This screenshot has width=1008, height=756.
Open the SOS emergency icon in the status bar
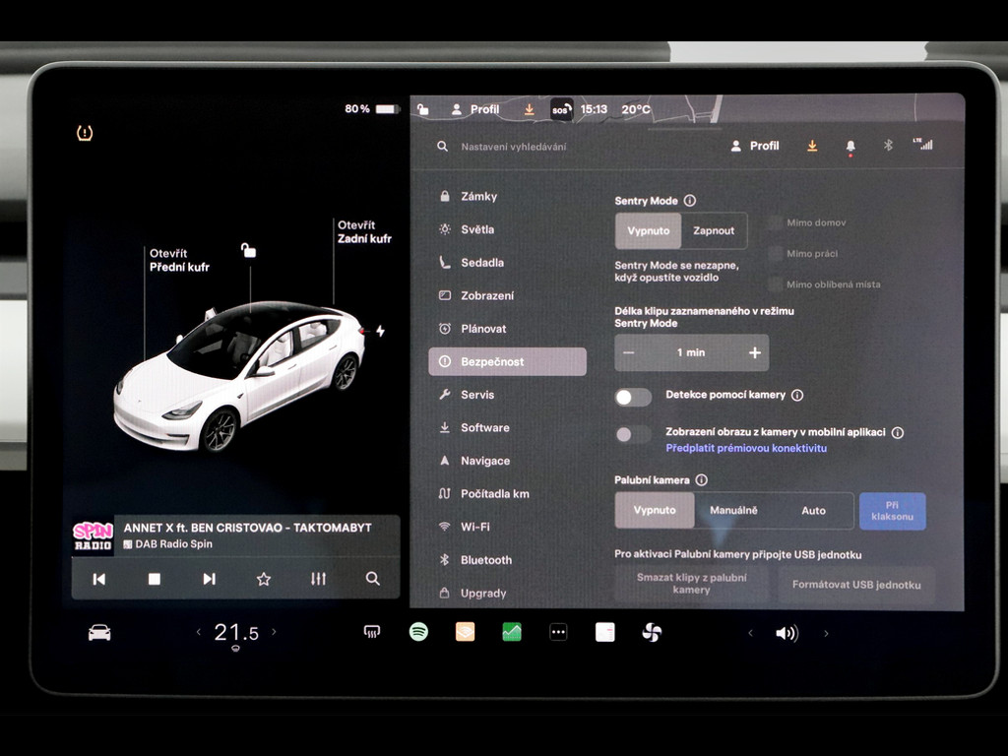point(560,110)
